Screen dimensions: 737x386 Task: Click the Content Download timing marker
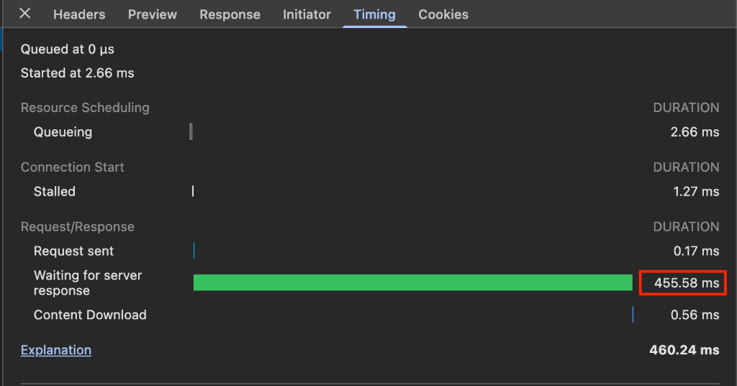click(633, 314)
